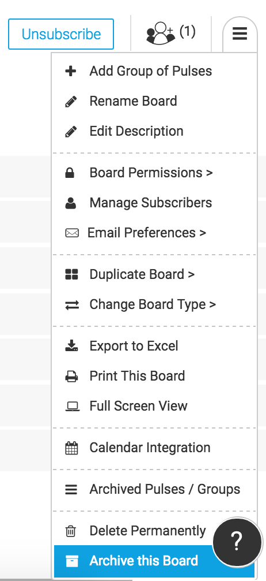Click the lock icon for Board Permissions

click(70, 173)
